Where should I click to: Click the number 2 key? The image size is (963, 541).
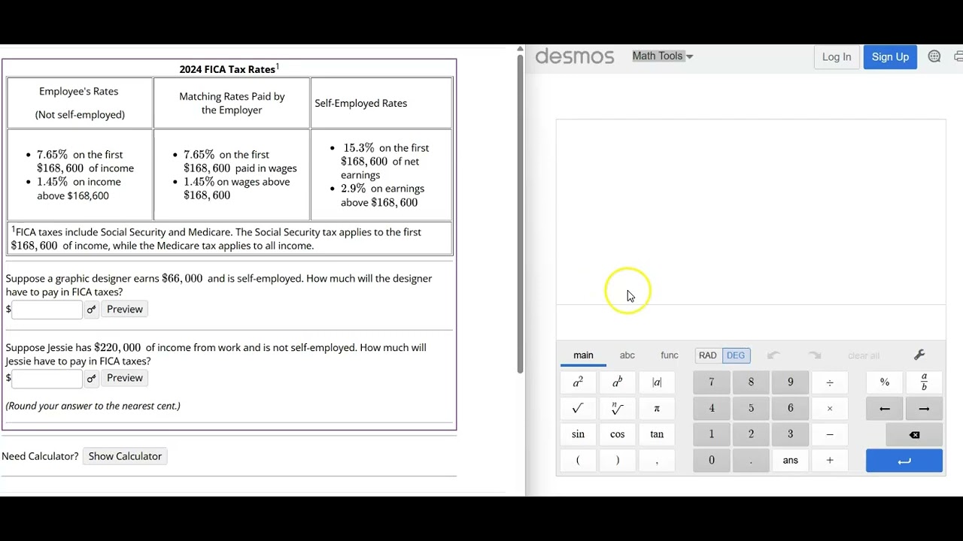(751, 434)
